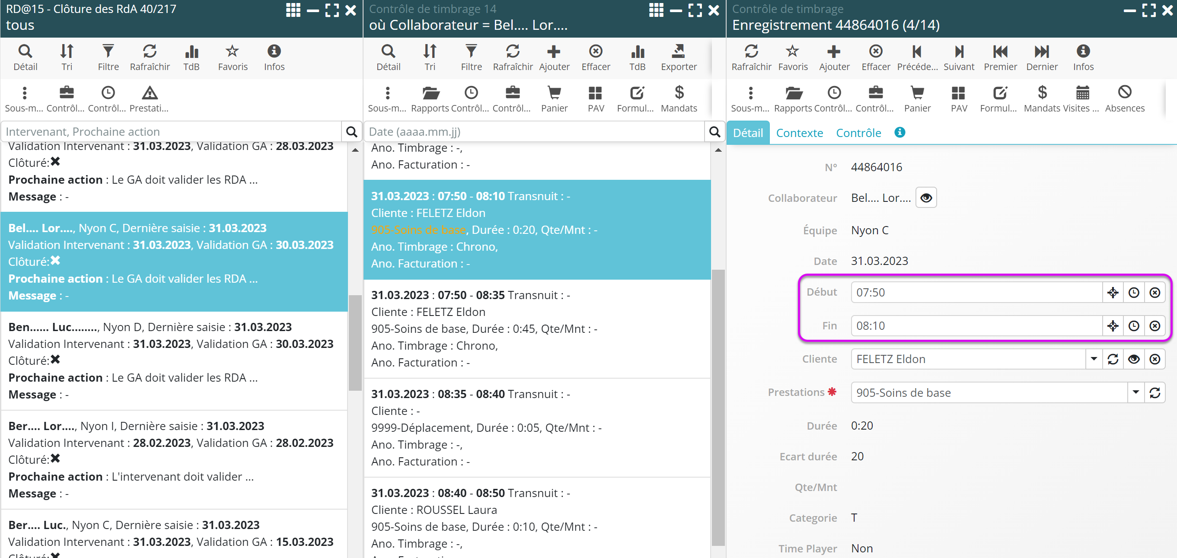Click clock icon in the Début field

tap(1134, 293)
